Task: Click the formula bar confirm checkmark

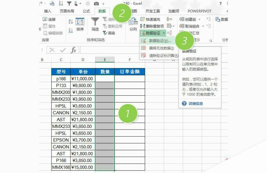Action: 63,50
